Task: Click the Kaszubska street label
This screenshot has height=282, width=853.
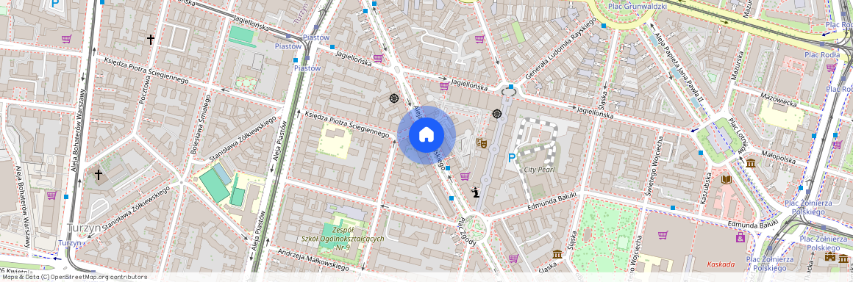Action: tap(706, 189)
